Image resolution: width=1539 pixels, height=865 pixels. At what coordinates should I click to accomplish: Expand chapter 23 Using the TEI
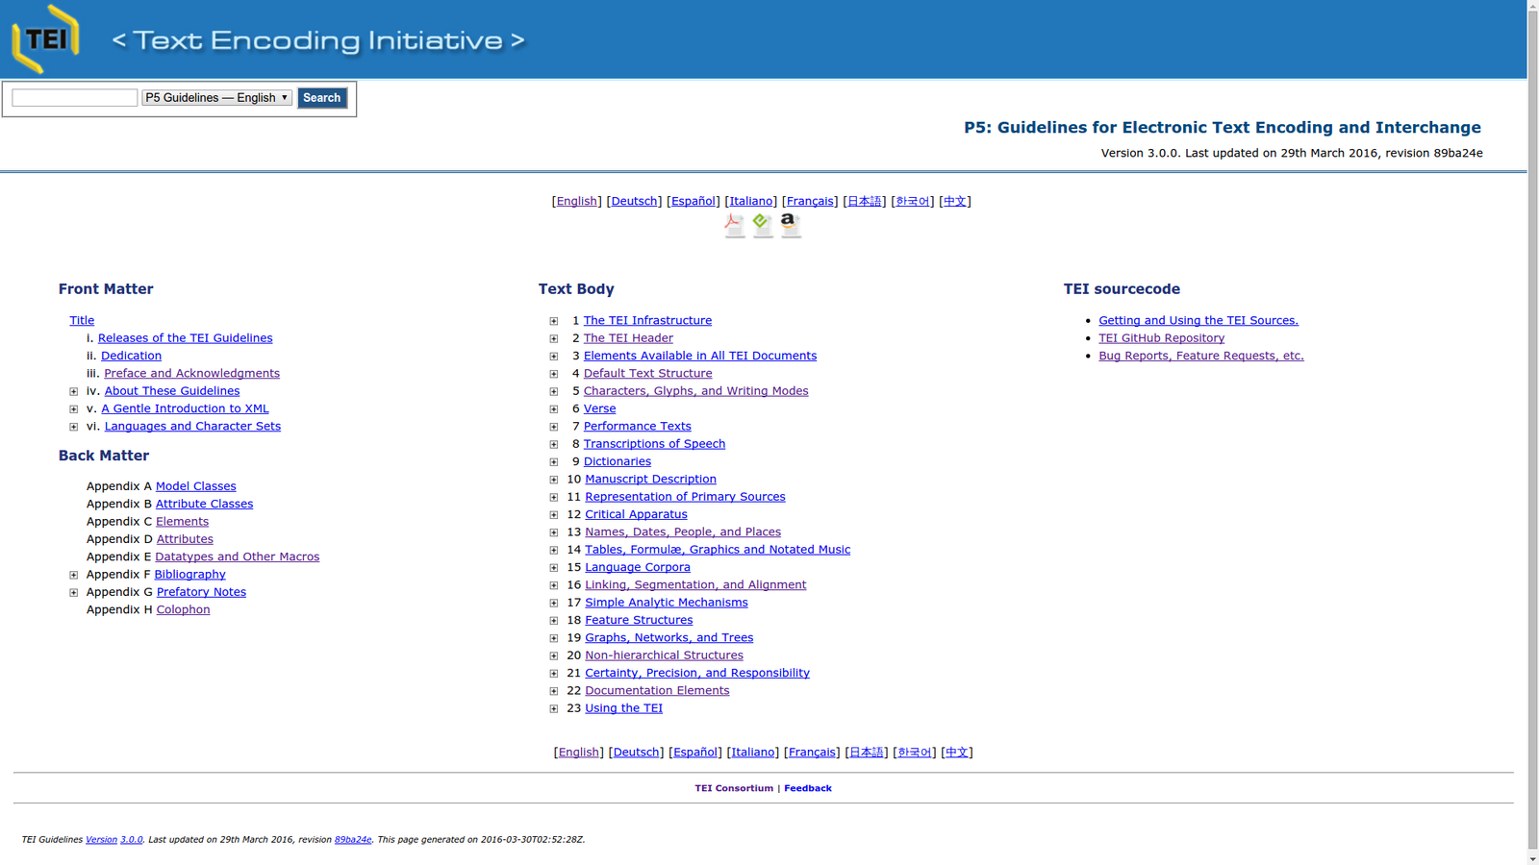[x=553, y=709]
